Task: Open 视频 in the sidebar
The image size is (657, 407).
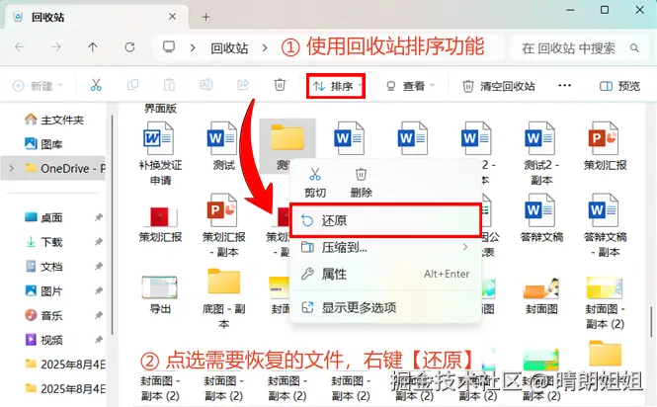Action: pos(43,339)
